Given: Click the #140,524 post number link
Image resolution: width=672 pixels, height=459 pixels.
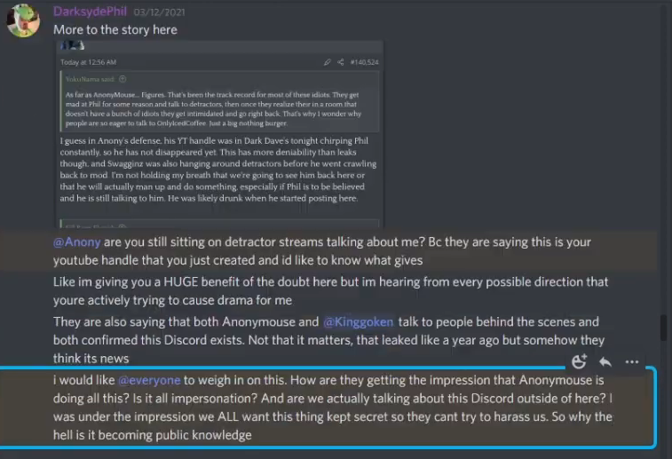Looking at the screenshot, I should [x=364, y=62].
